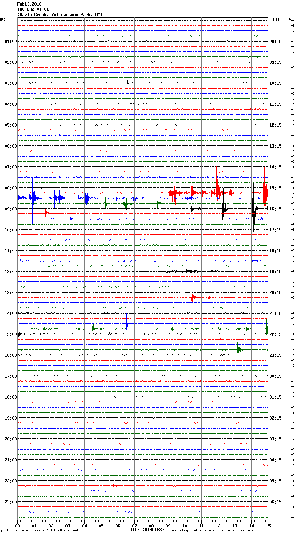Click the -28 DC offset value
The image size is (296, 535).
(x=292, y=198)
